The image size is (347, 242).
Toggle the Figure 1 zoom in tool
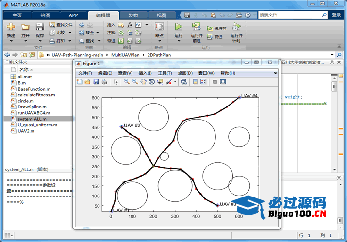pos(127,82)
